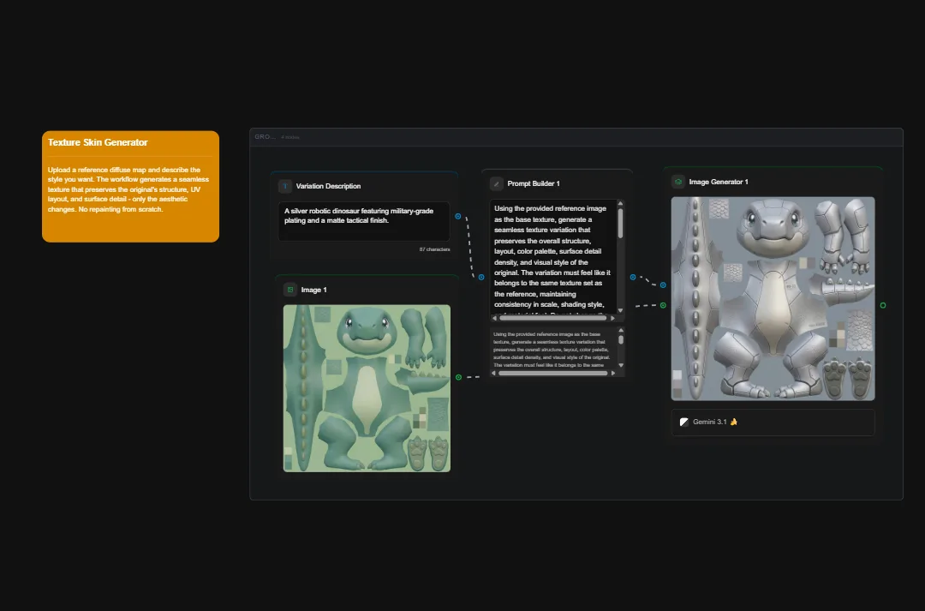Click scroll-right arrow of Prompt Builder upper text box
Image resolution: width=925 pixels, height=611 pixels.
pos(612,318)
